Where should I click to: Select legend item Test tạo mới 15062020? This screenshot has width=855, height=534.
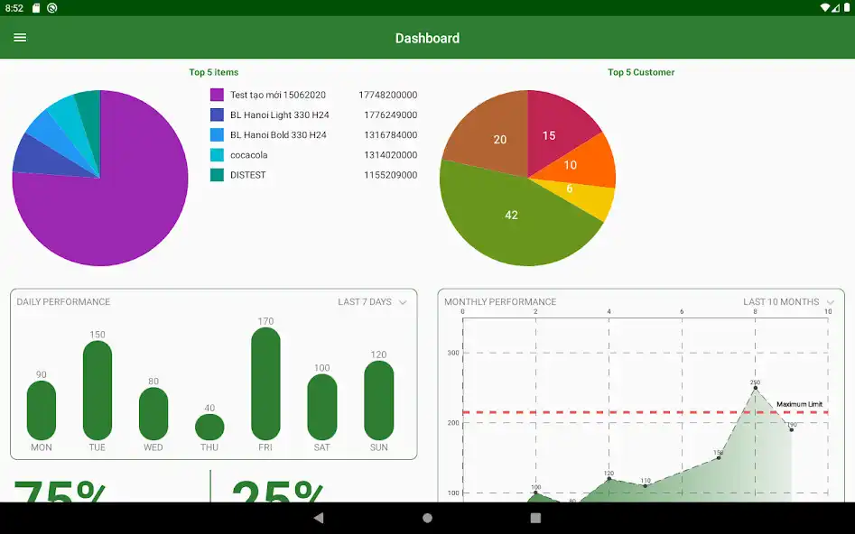click(278, 95)
